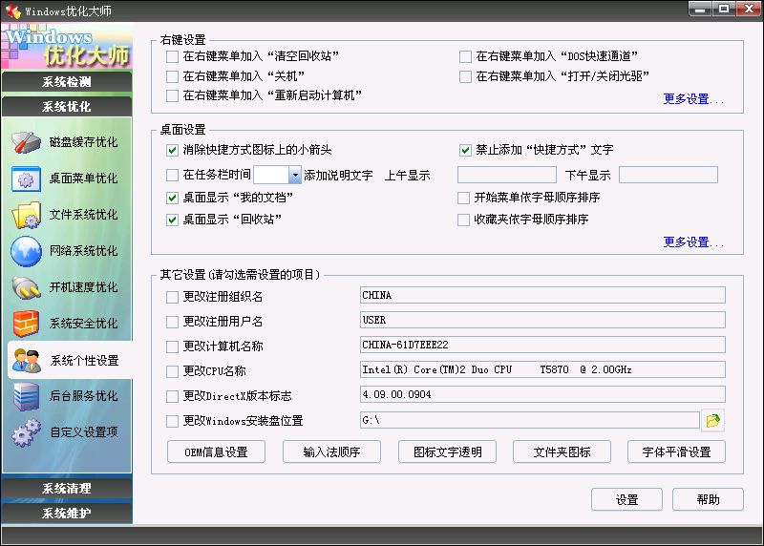Click the 输入法顺序 button

click(331, 452)
